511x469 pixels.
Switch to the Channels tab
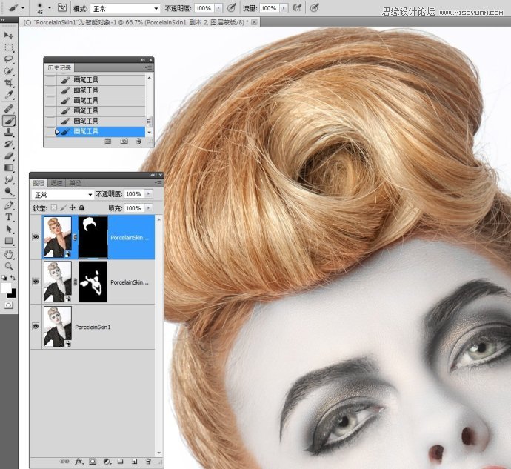57,182
